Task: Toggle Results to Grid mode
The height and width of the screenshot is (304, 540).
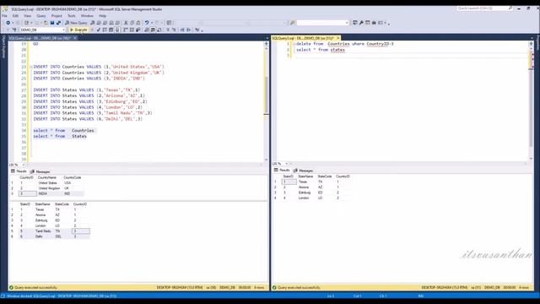Action: (153, 30)
